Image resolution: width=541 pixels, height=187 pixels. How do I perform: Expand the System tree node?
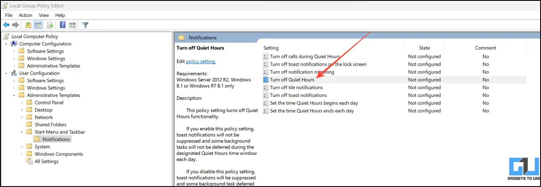[x=21, y=147]
